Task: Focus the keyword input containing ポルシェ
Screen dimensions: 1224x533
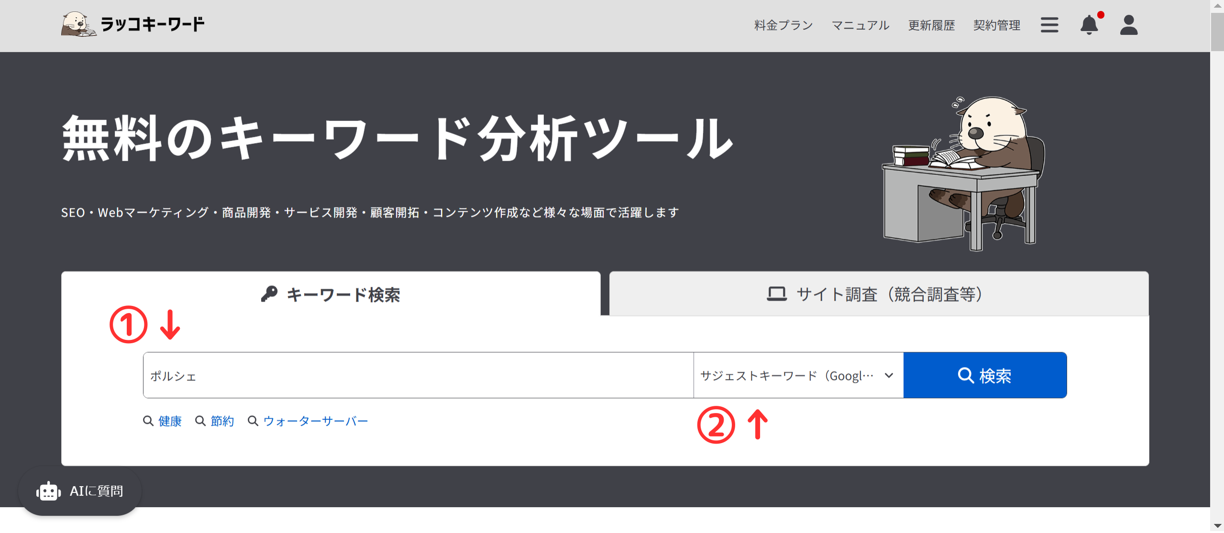Action: (418, 376)
